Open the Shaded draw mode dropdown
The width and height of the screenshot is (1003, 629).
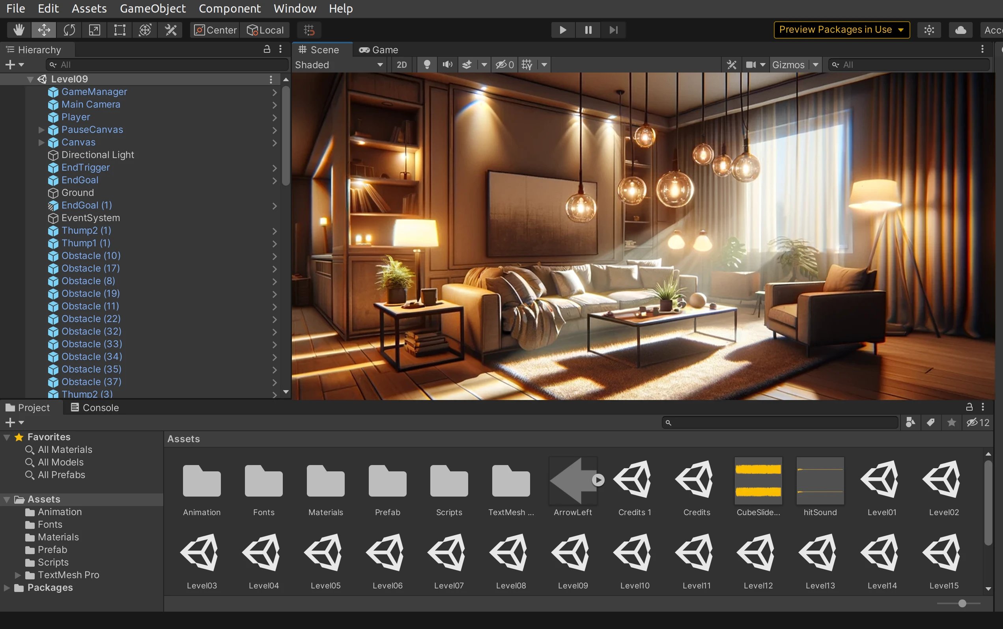338,65
